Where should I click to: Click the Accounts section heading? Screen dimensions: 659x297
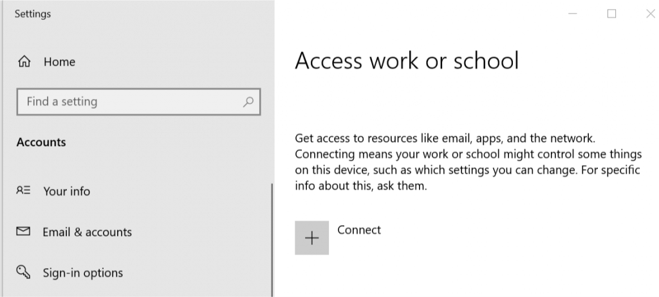(41, 142)
